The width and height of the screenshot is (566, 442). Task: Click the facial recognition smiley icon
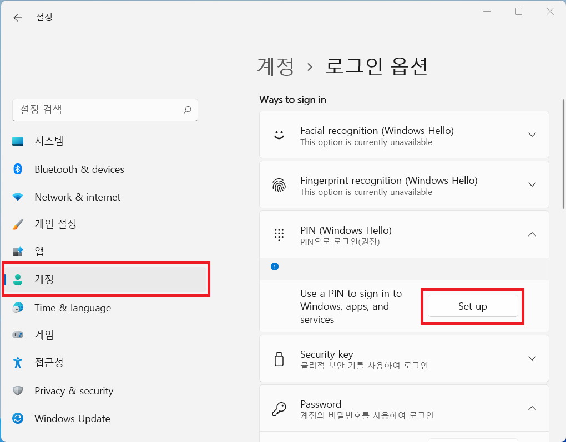point(279,135)
